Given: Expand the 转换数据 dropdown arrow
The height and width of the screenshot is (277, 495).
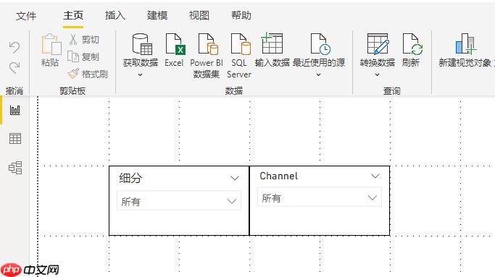Looking at the screenshot, I should (377, 74).
